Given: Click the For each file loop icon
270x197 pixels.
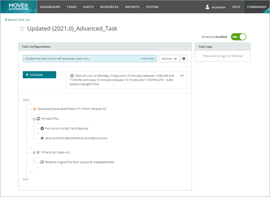Looking at the screenshot, I should (x=38, y=119).
